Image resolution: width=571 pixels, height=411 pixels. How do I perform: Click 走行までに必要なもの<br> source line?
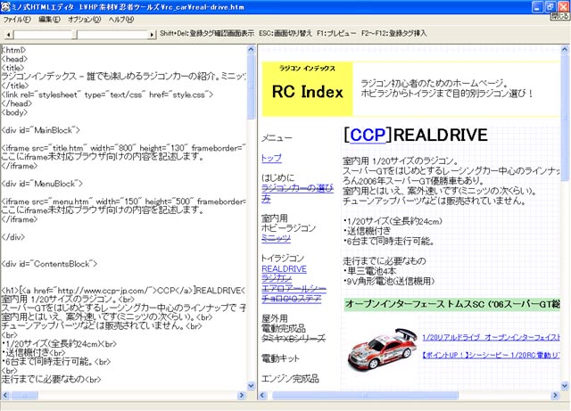tap(52, 379)
